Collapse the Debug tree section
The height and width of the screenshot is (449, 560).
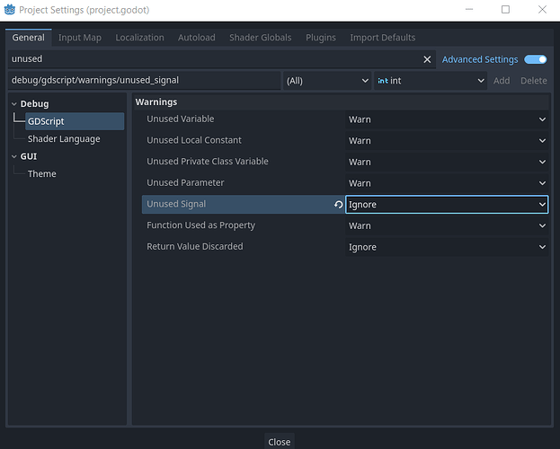click(14, 104)
